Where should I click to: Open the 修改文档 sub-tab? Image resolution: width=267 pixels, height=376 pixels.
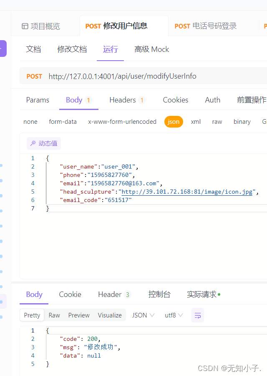click(72, 49)
